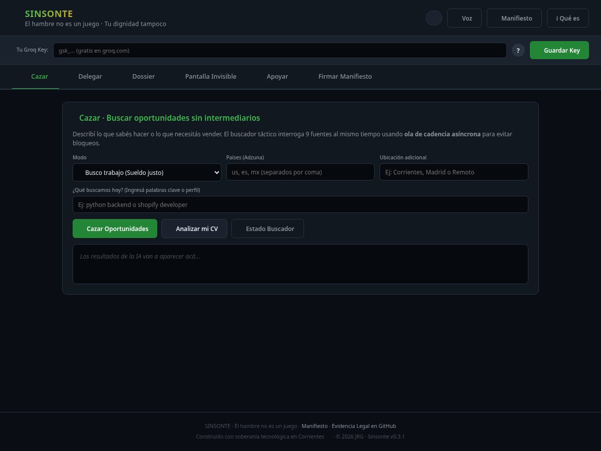Open Manifiesto from the header buttons
601x451 pixels.
point(514,18)
